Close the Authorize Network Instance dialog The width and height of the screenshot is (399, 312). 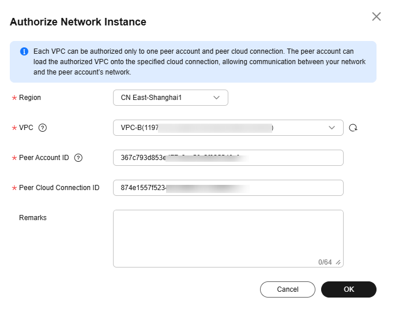pyautogui.click(x=376, y=17)
